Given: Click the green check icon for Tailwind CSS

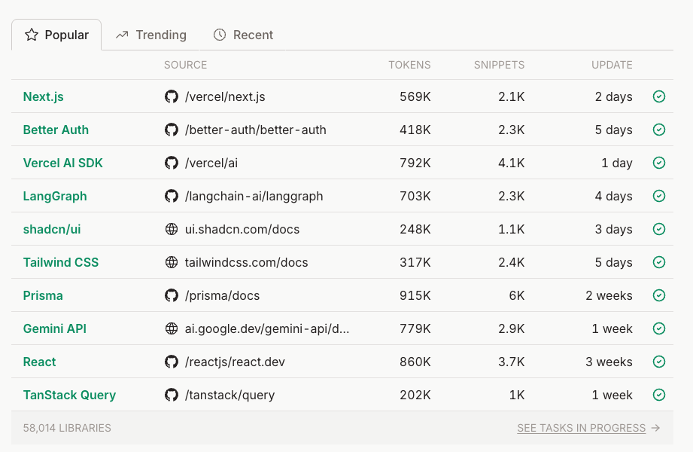Looking at the screenshot, I should pos(659,262).
